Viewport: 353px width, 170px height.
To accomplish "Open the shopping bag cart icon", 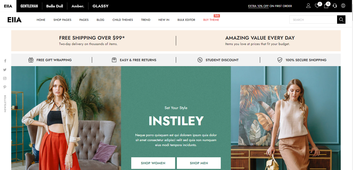I will tap(326, 6).
